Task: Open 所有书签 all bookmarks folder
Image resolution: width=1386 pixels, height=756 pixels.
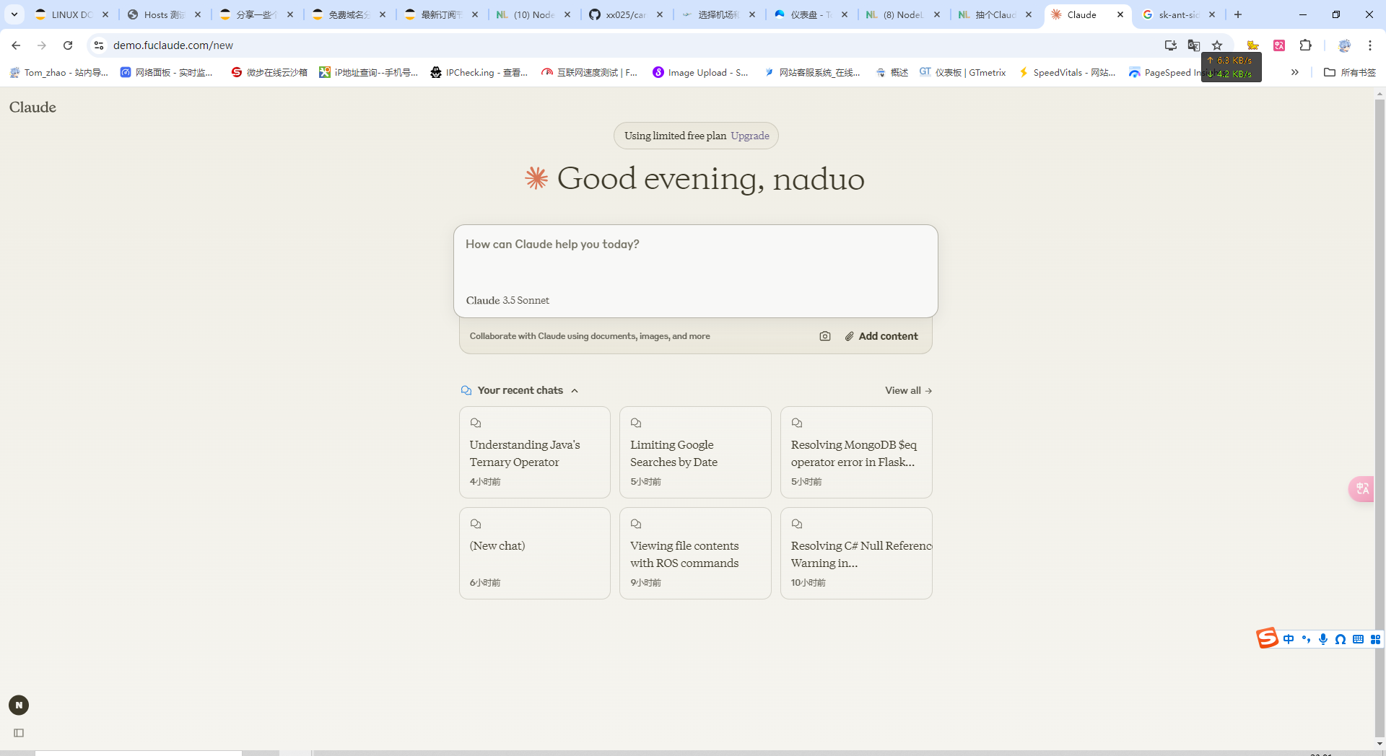Action: tap(1350, 72)
